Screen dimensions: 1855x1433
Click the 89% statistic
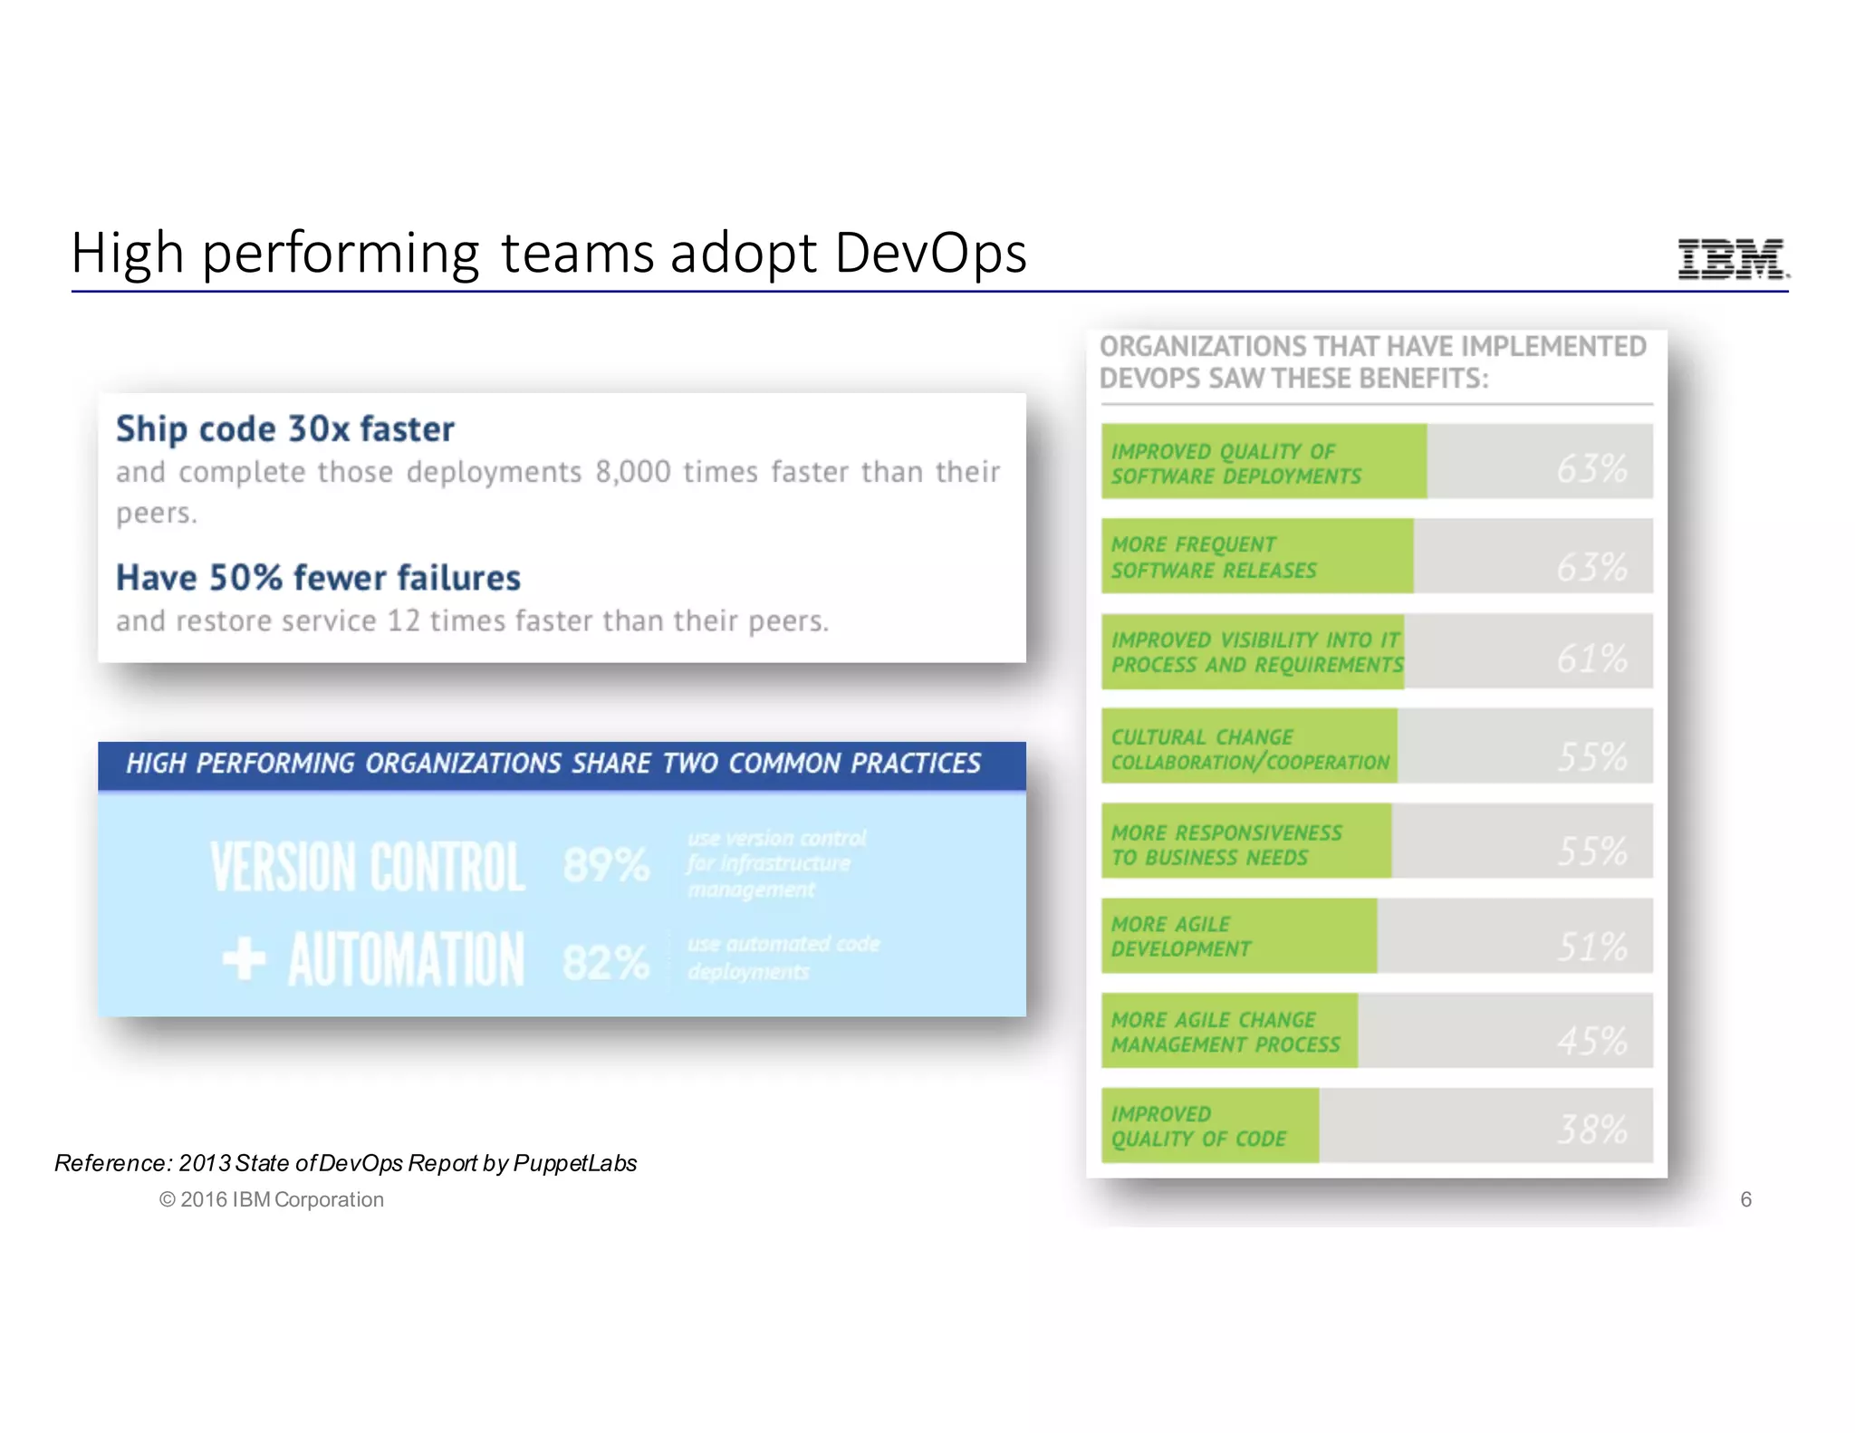(605, 865)
